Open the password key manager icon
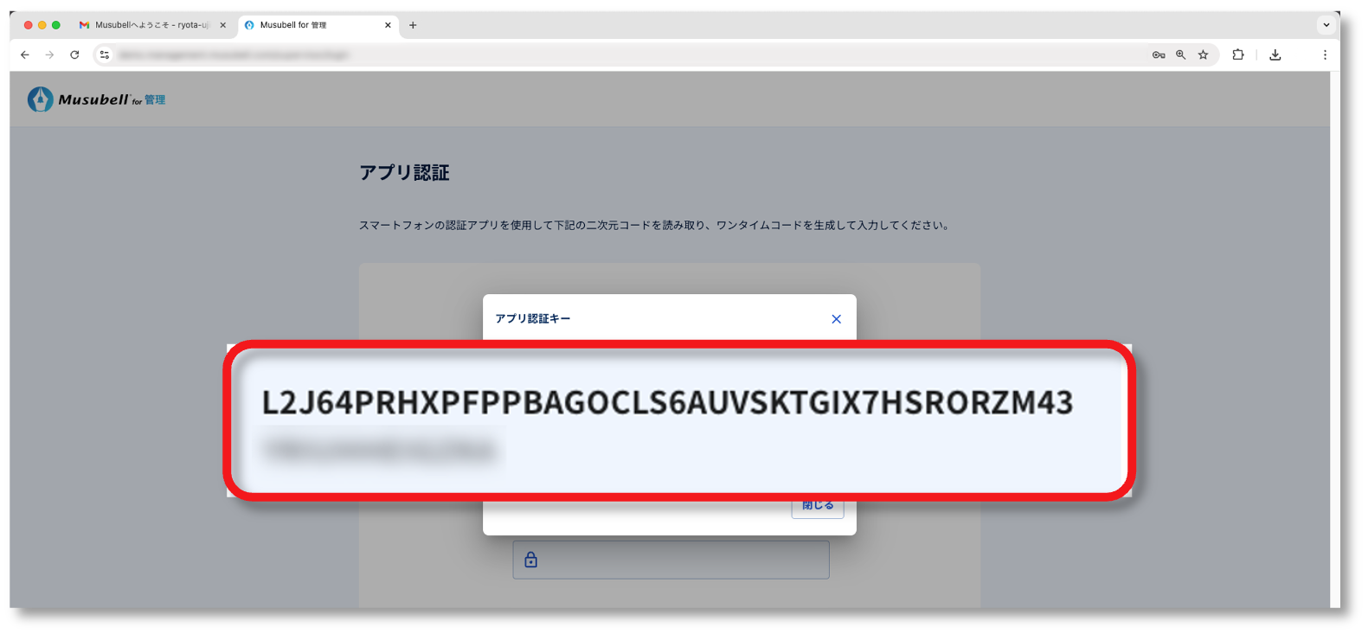 click(x=1159, y=54)
